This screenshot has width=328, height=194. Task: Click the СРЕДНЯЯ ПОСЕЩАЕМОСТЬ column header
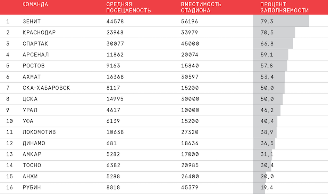[x=128, y=7]
